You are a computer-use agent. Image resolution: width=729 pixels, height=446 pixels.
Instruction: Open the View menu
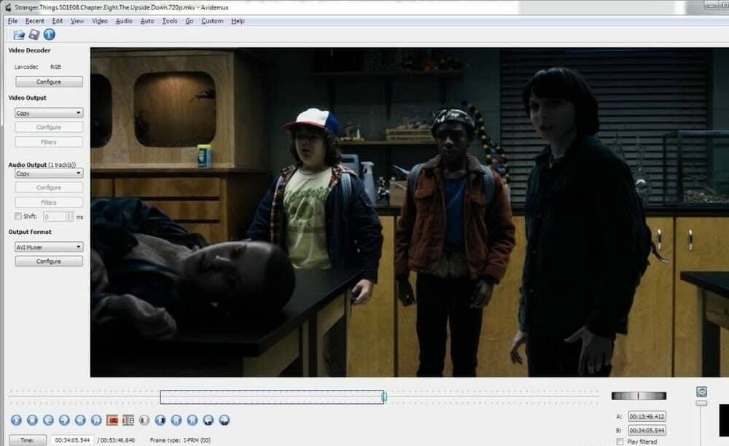click(x=77, y=21)
